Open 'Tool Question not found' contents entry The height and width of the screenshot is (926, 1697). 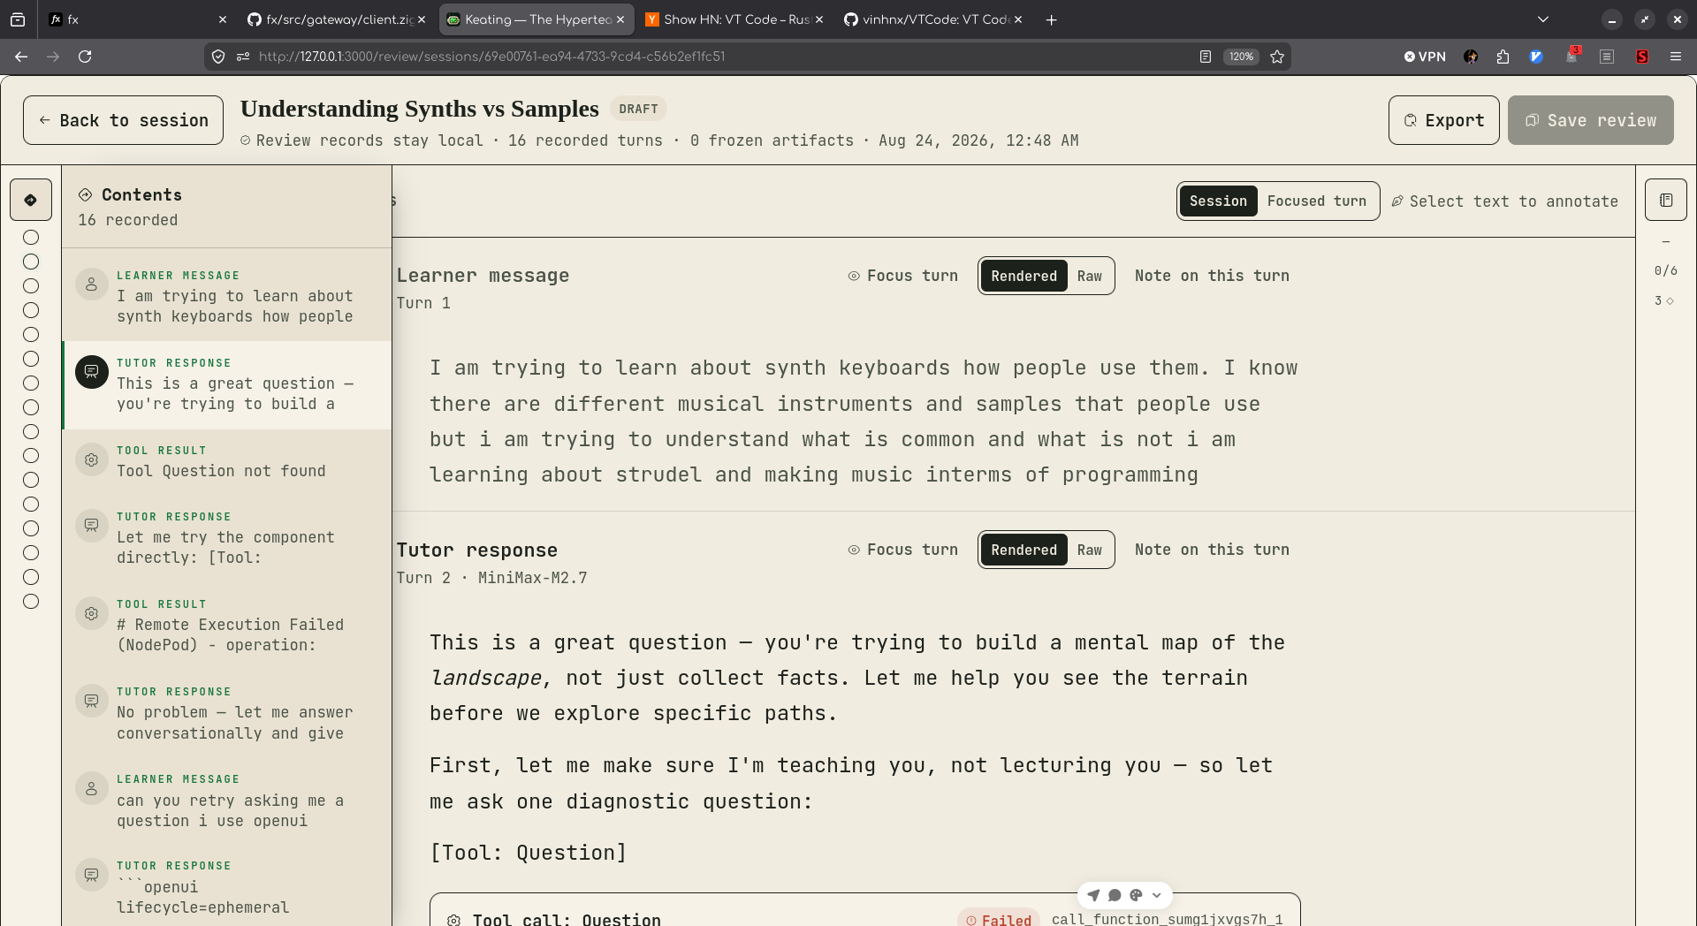click(227, 461)
